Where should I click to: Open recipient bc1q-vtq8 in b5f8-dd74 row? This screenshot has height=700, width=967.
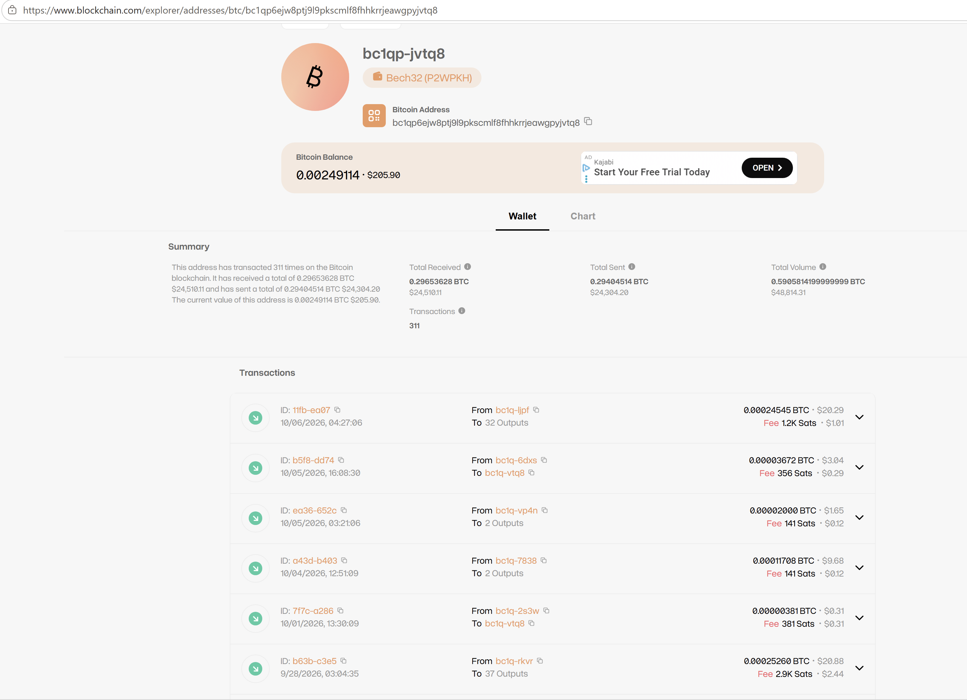coord(505,473)
